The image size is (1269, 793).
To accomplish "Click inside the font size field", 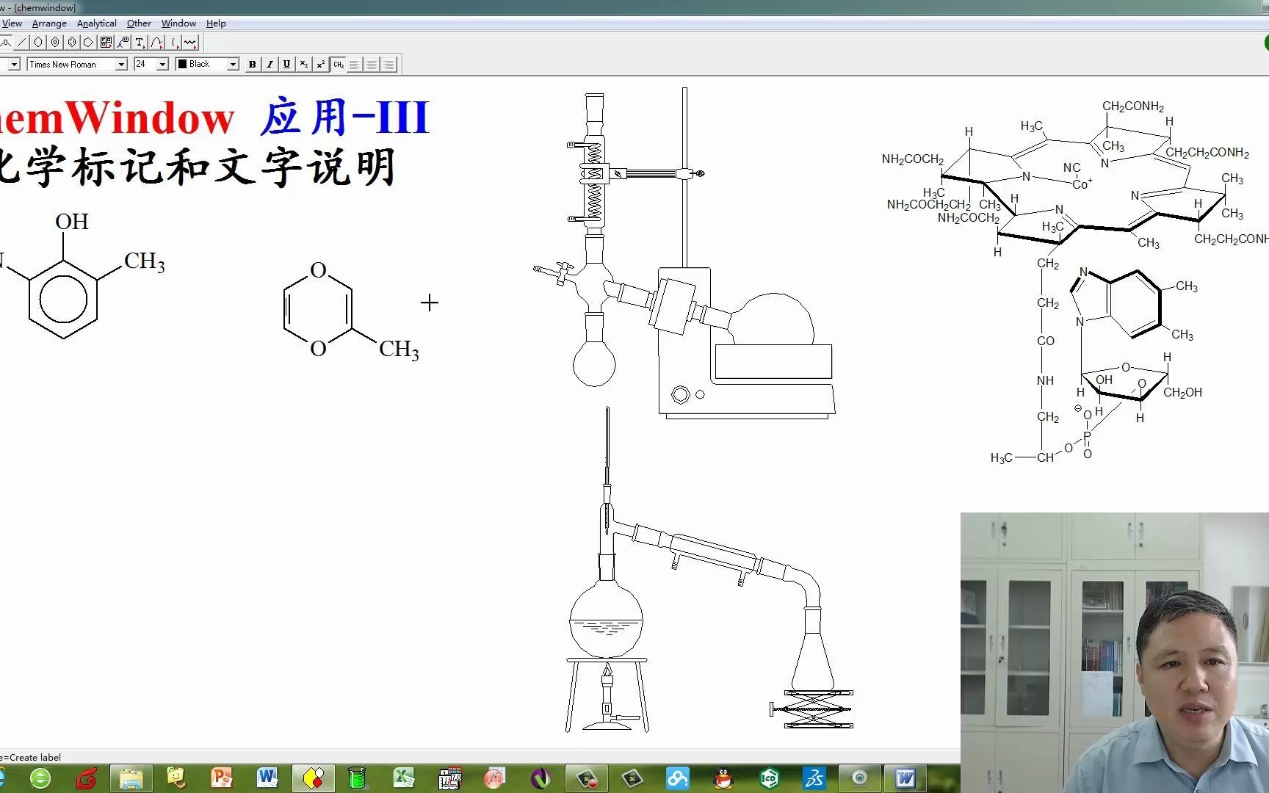I will [145, 65].
